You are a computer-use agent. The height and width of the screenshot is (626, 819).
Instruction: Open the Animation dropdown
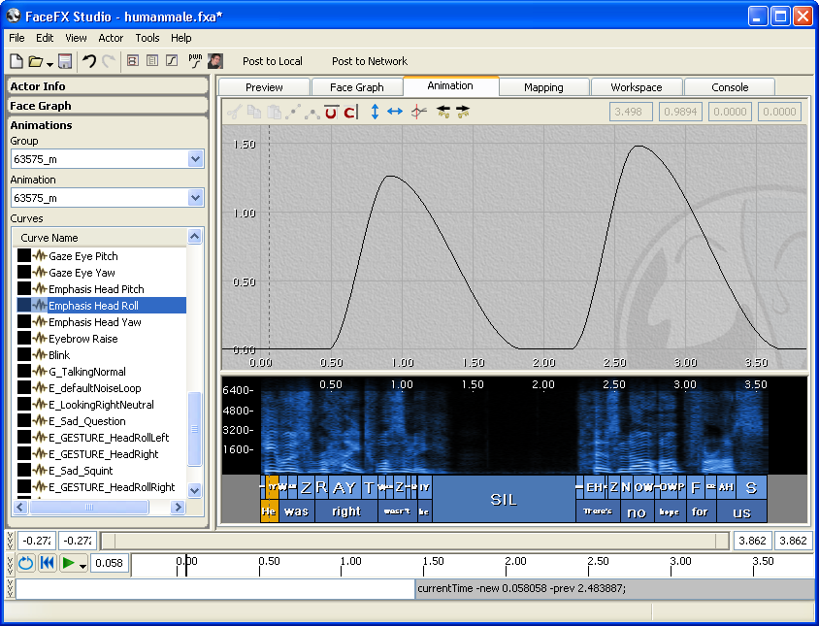(195, 198)
